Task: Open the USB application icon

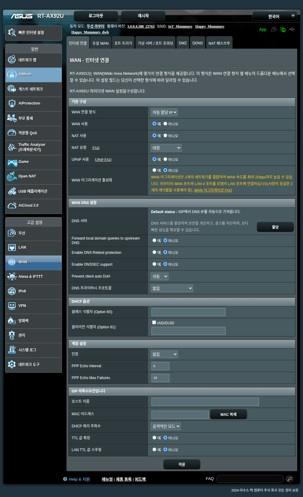Action: click(12, 191)
